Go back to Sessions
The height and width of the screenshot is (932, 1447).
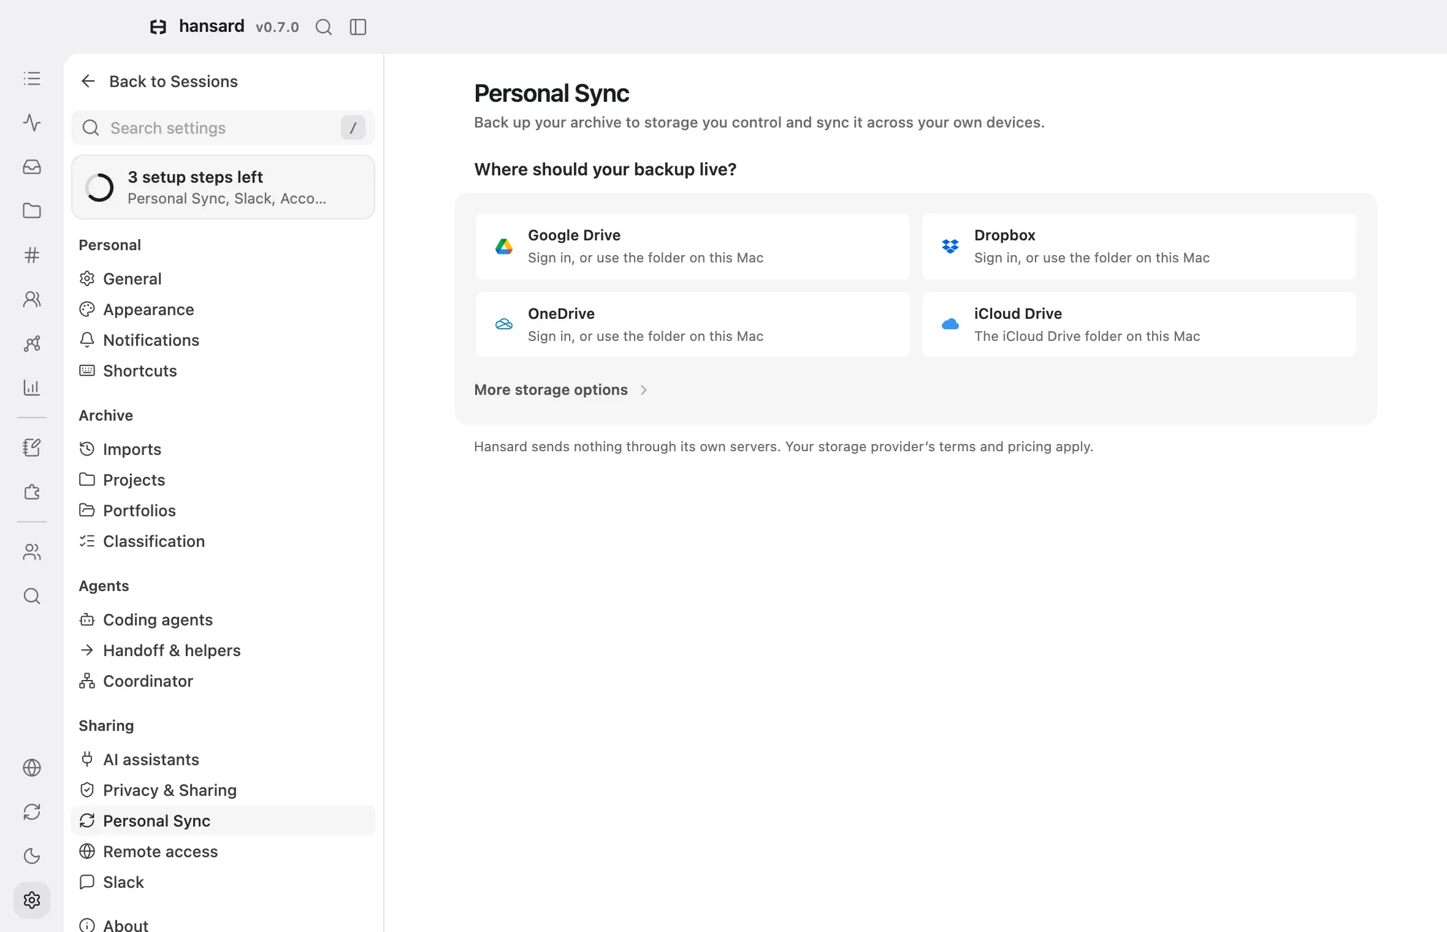point(159,82)
